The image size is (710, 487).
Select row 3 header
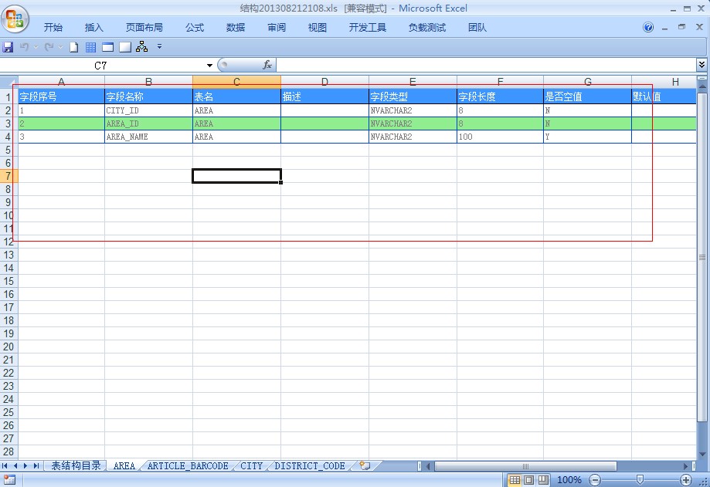(x=8, y=123)
